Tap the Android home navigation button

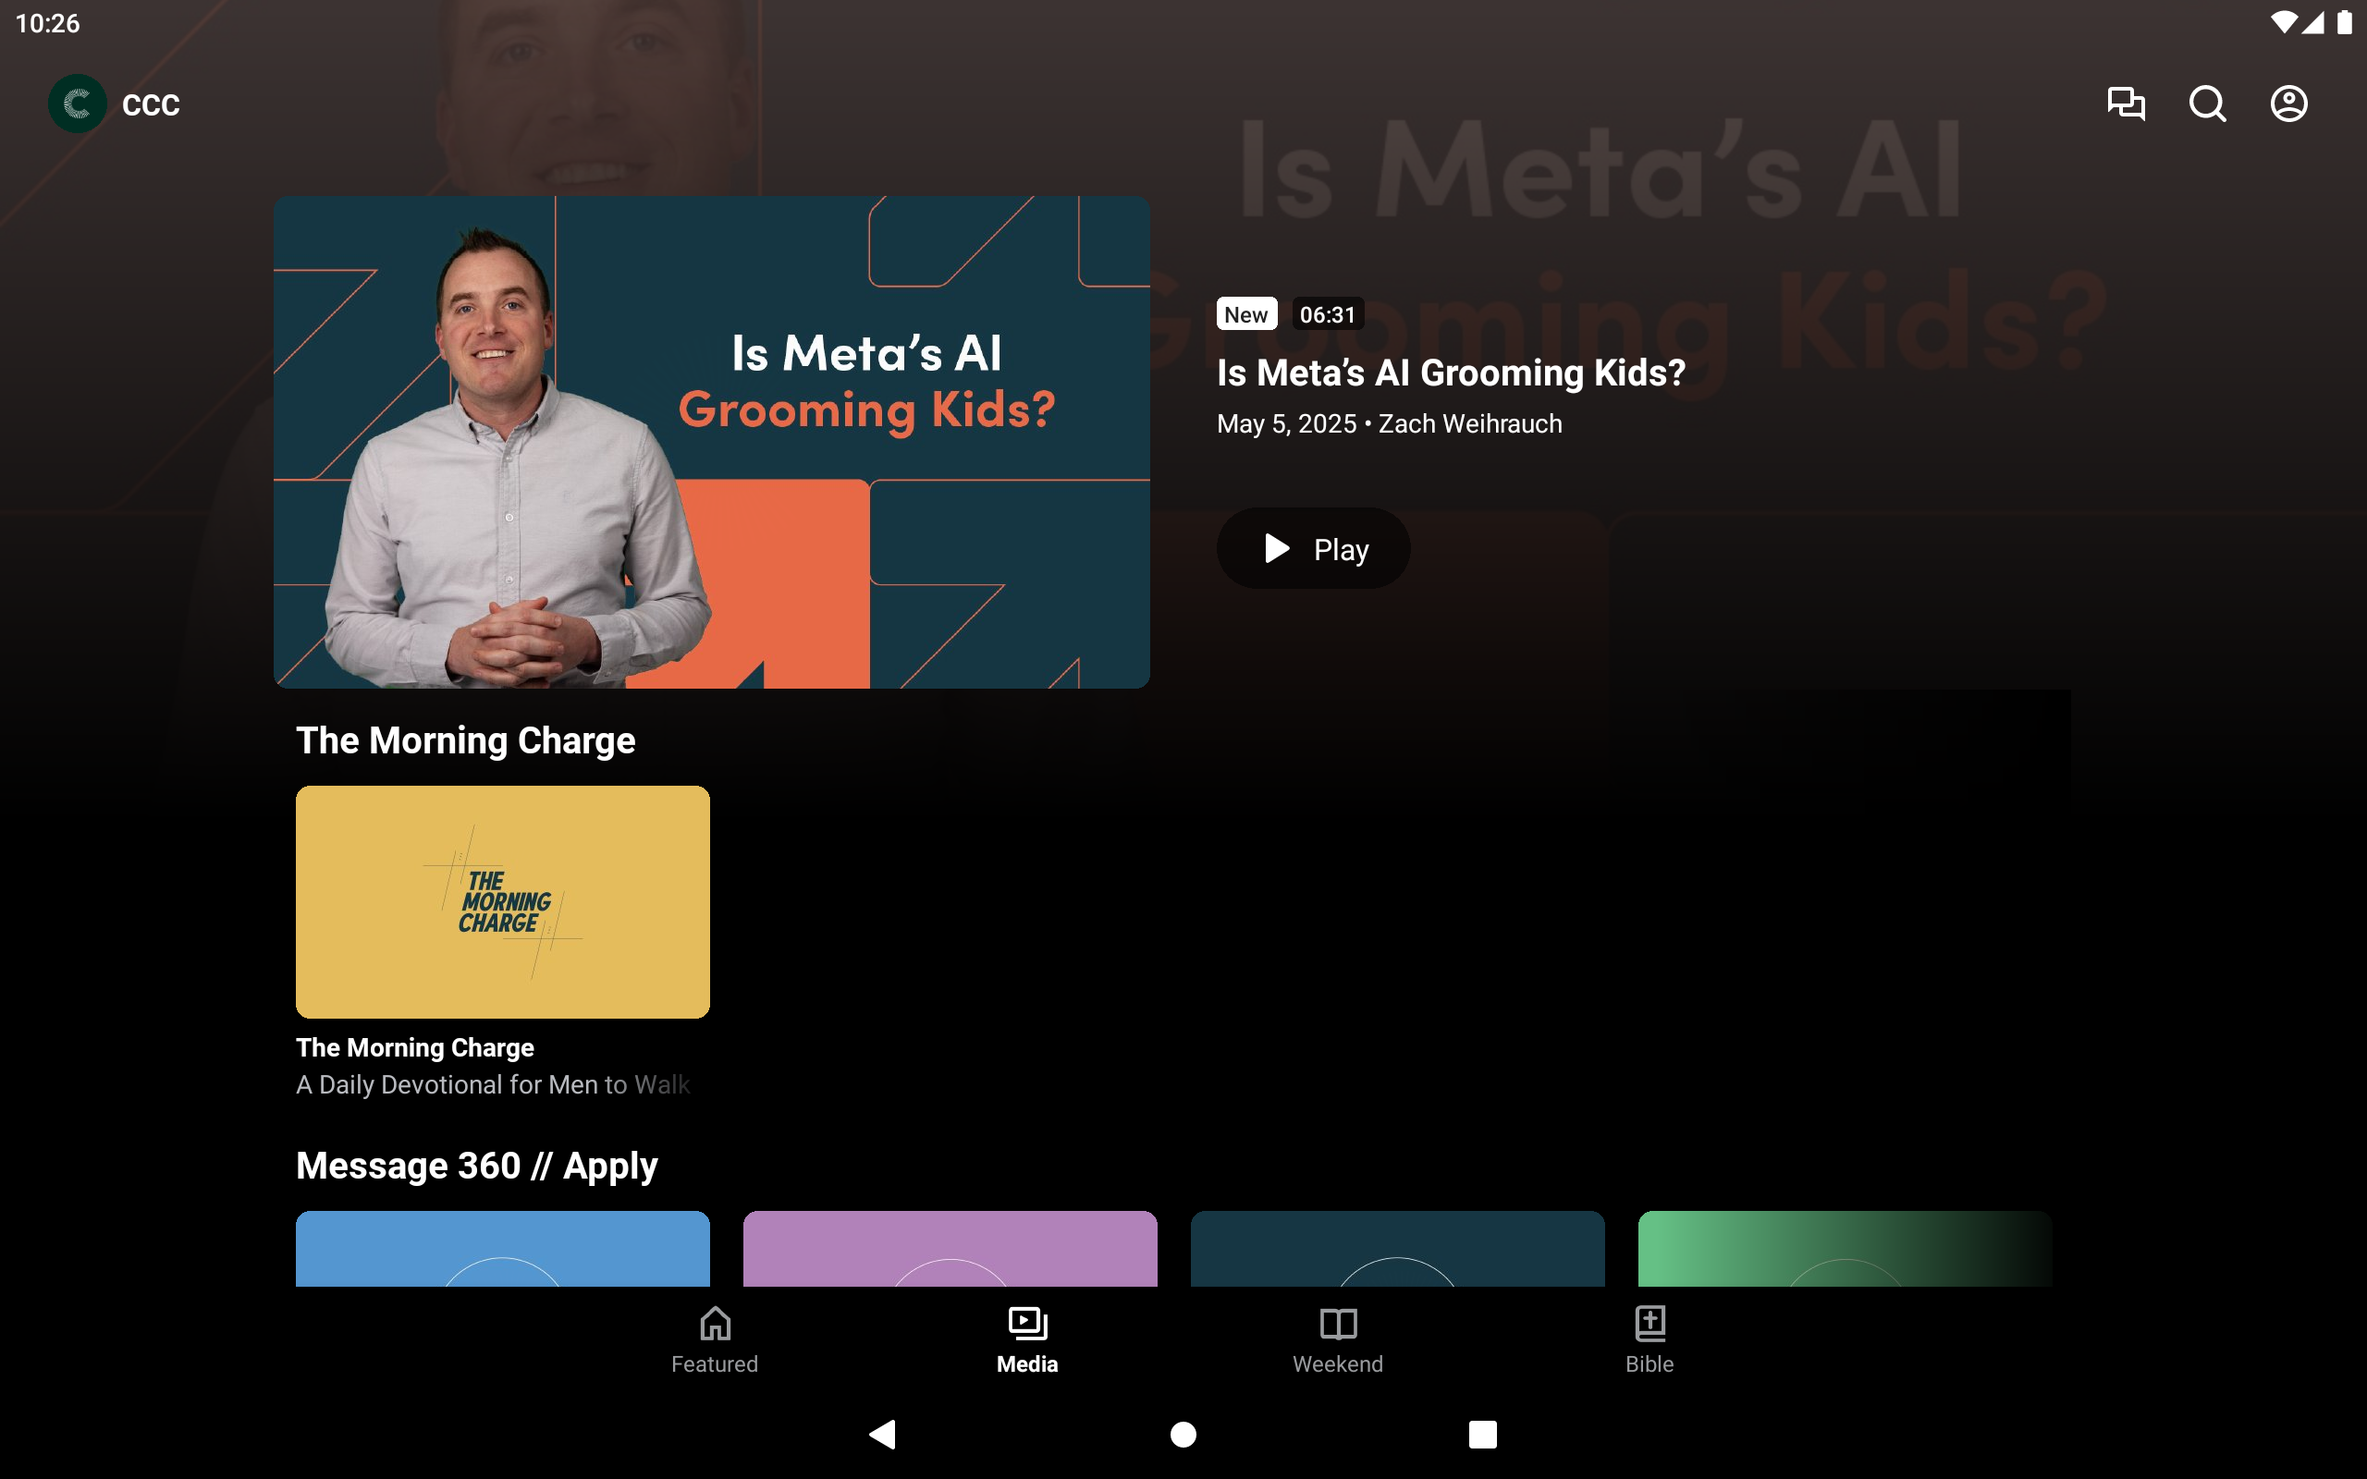[x=1183, y=1433]
